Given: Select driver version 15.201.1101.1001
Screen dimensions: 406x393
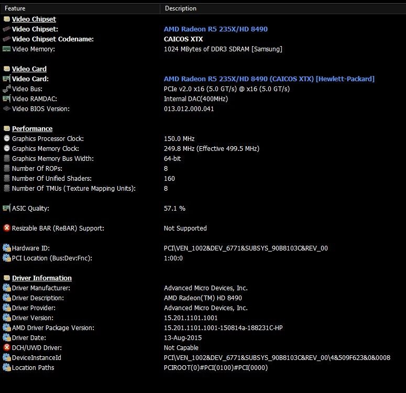Looking at the screenshot, I should pos(191,318).
